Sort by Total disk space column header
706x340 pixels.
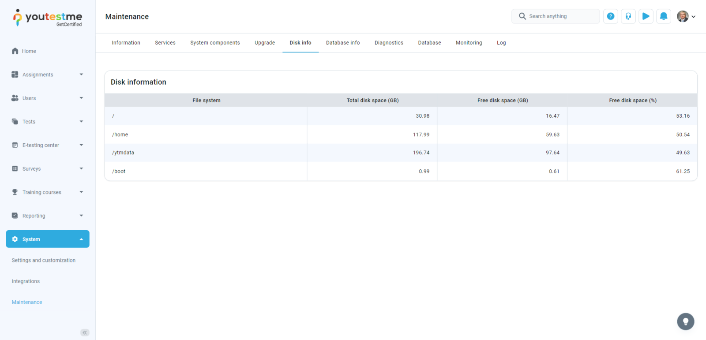[372, 101]
